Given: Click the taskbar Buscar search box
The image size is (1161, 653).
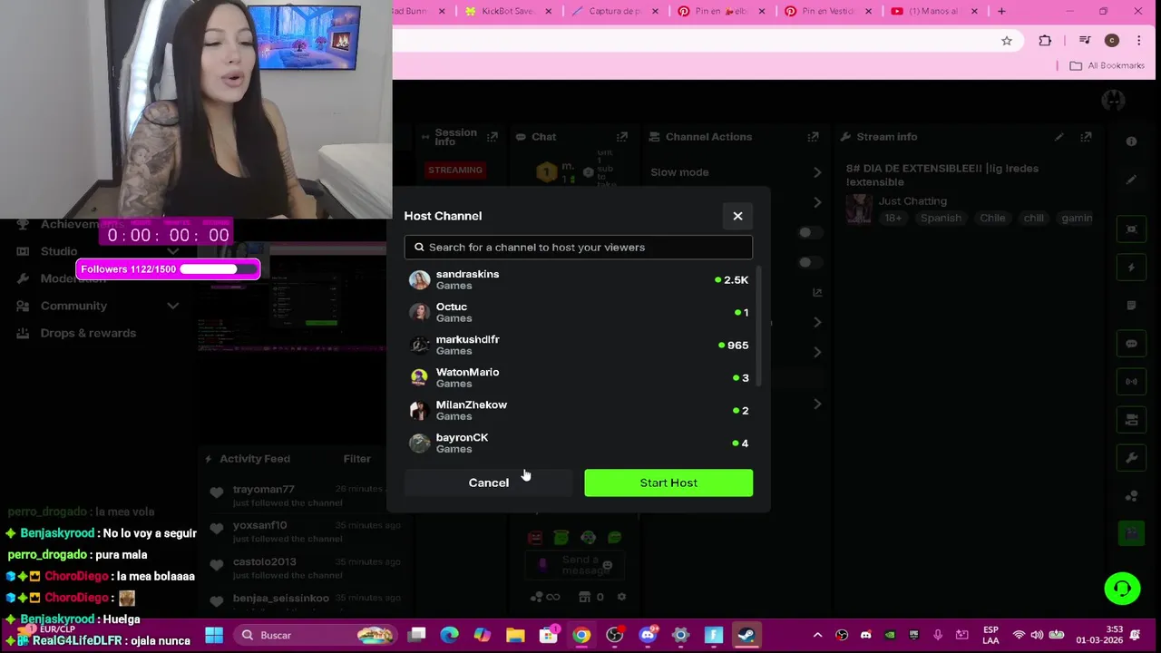Looking at the screenshot, I should click(317, 635).
